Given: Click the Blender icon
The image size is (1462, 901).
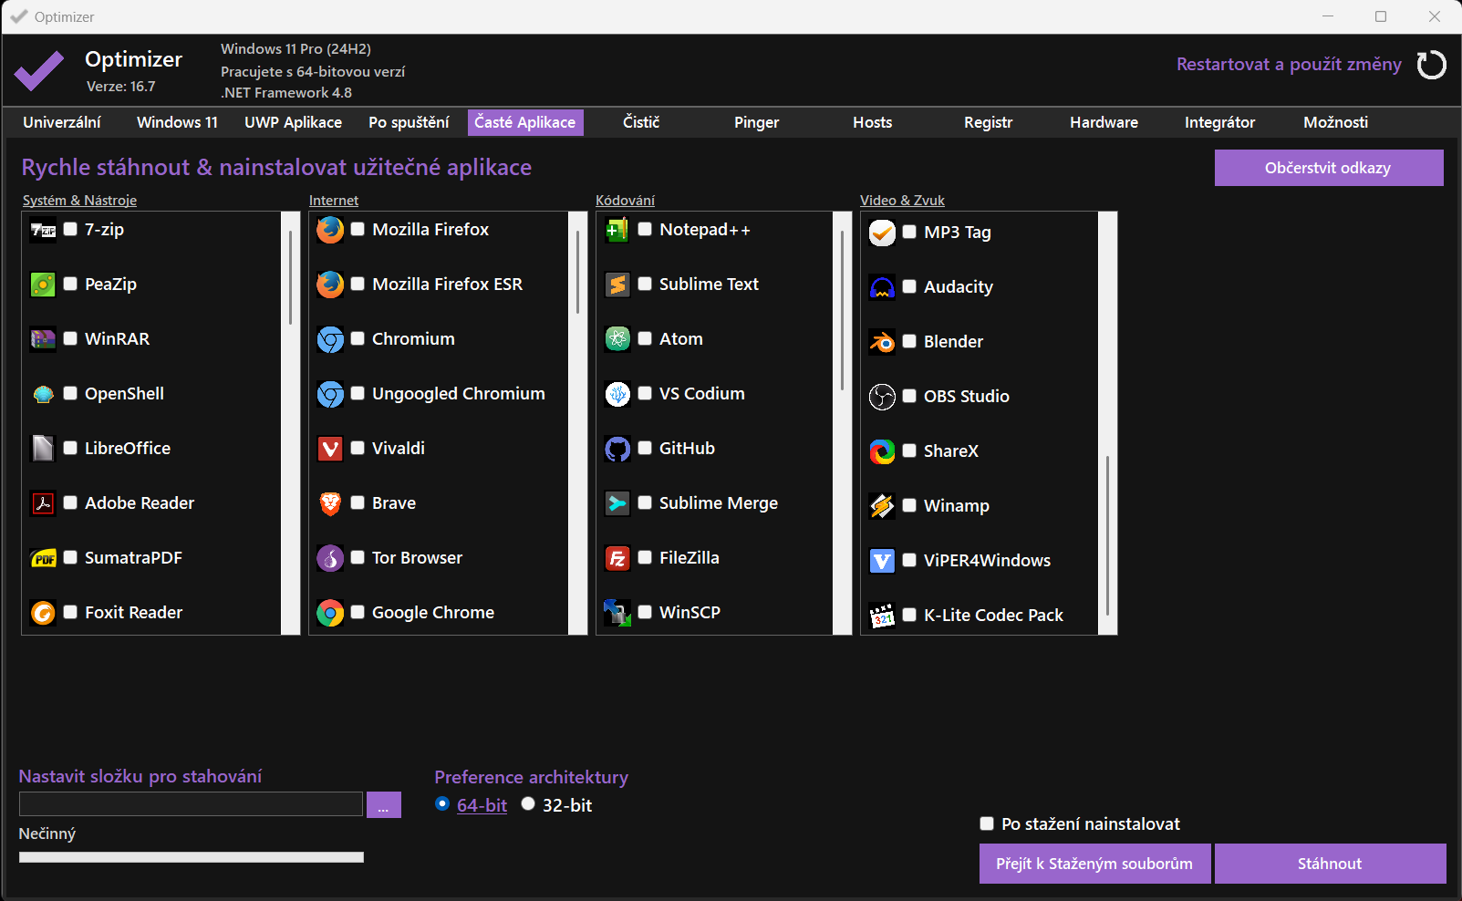Looking at the screenshot, I should (x=882, y=342).
